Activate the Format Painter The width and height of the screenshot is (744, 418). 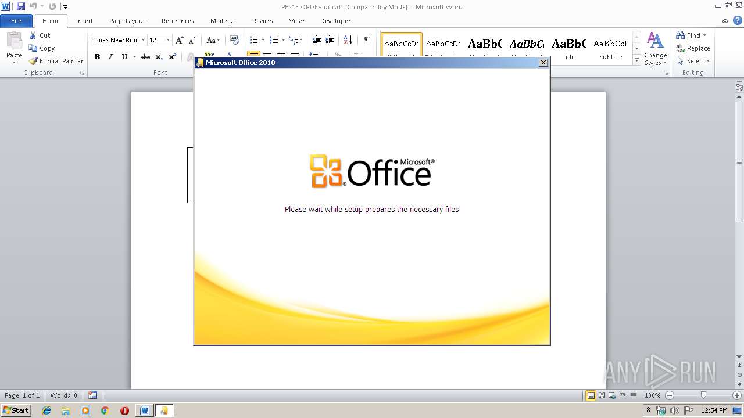point(56,61)
